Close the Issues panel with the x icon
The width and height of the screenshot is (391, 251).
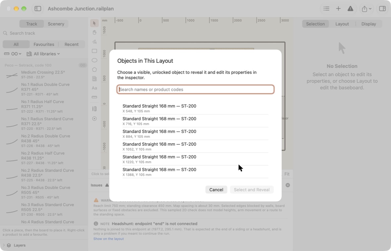tap(288, 185)
